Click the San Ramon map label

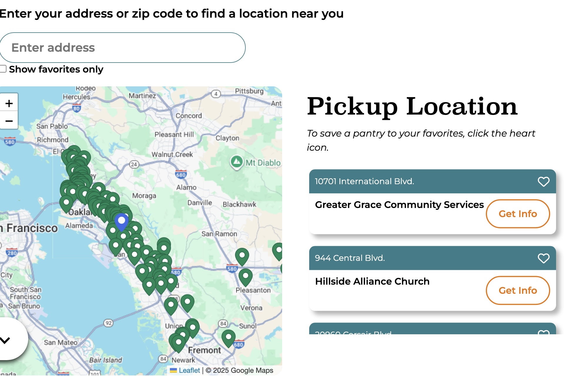219,234
